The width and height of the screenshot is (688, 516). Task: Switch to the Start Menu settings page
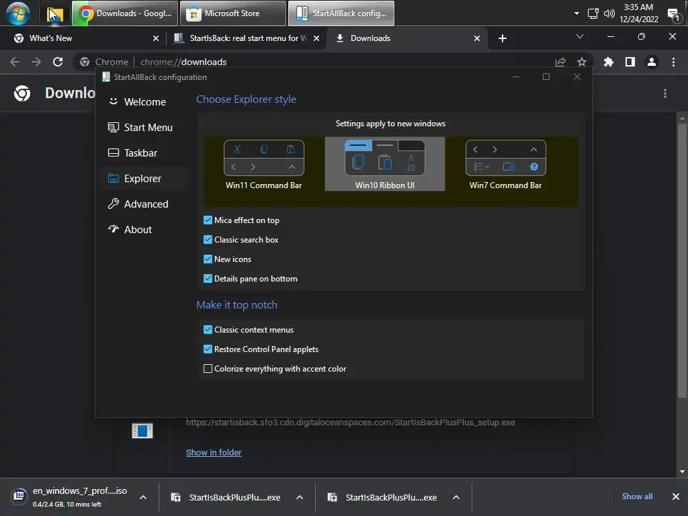pyautogui.click(x=145, y=127)
